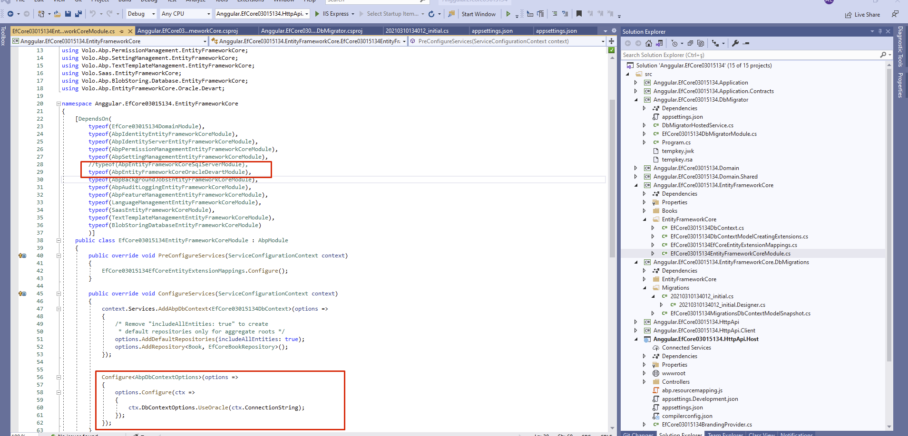The width and height of the screenshot is (908, 436).
Task: Click the Undo arrow icon
Action: (93, 14)
